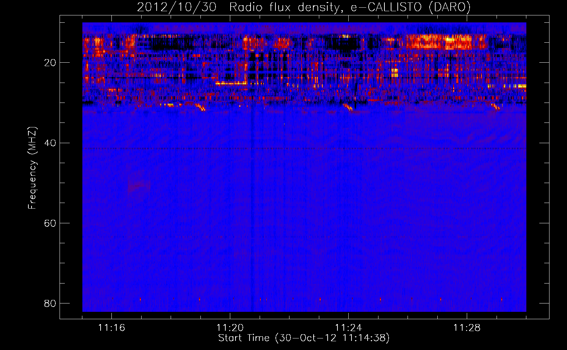The image size is (567, 350).
Task: Click the "11:28" time tick label
Action: [x=467, y=328]
